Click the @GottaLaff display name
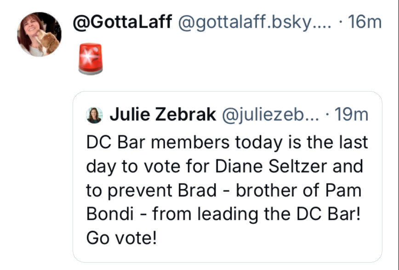The image size is (399, 270). coord(122,22)
